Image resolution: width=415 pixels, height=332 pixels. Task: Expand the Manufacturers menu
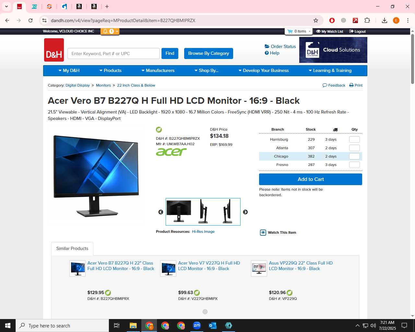click(x=158, y=70)
